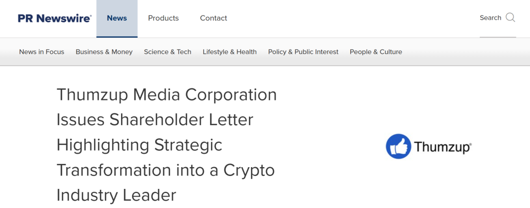The height and width of the screenshot is (208, 530).
Task: Click the PR Newswire logo
Action: coord(54,18)
